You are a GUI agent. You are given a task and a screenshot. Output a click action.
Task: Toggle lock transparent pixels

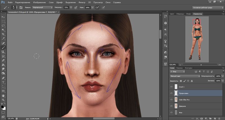tap(181, 81)
